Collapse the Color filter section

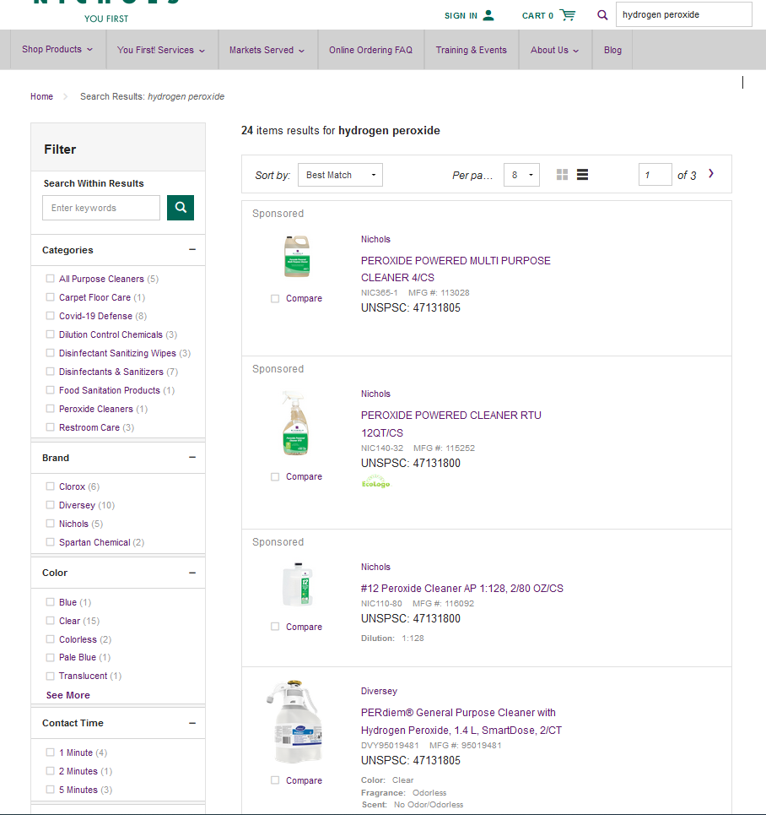click(x=192, y=573)
